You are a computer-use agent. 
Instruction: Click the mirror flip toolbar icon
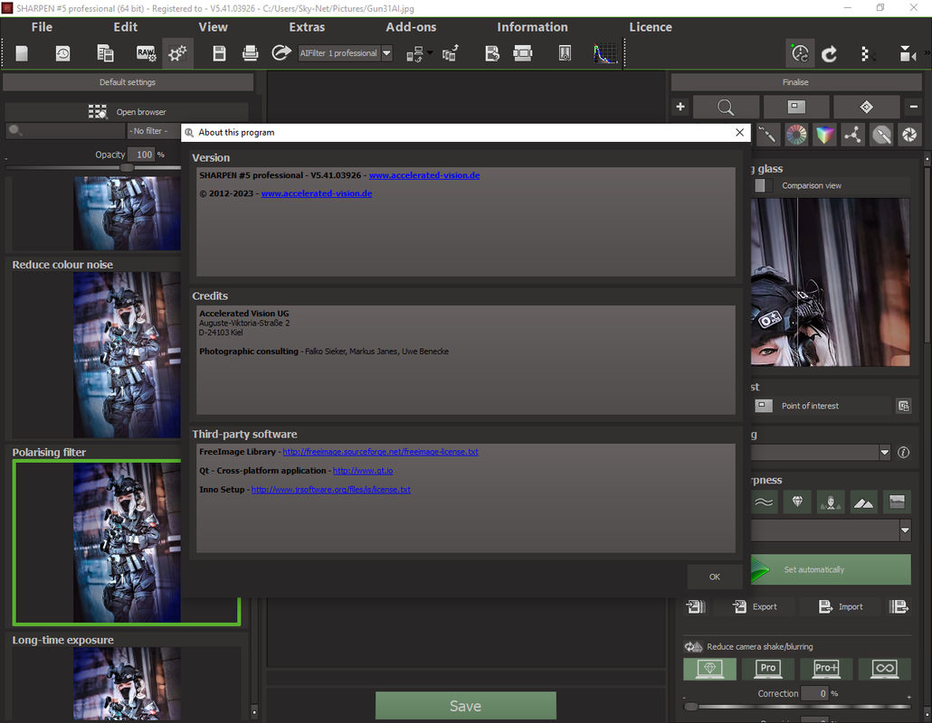[907, 54]
